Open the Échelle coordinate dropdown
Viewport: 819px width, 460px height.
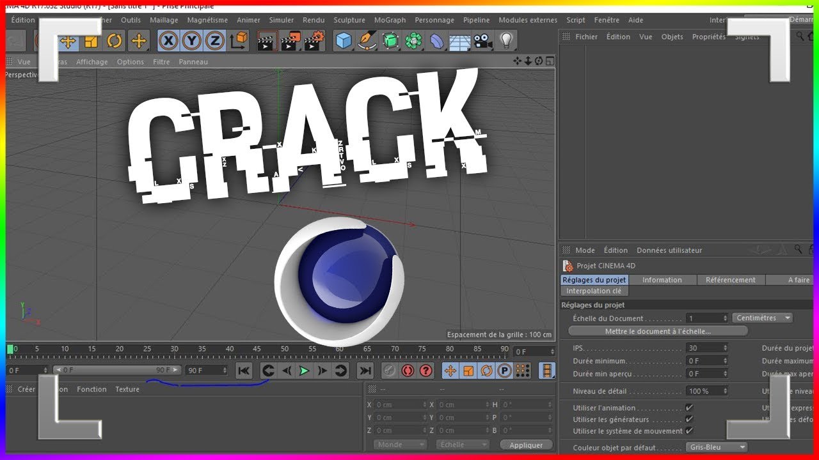click(x=462, y=445)
